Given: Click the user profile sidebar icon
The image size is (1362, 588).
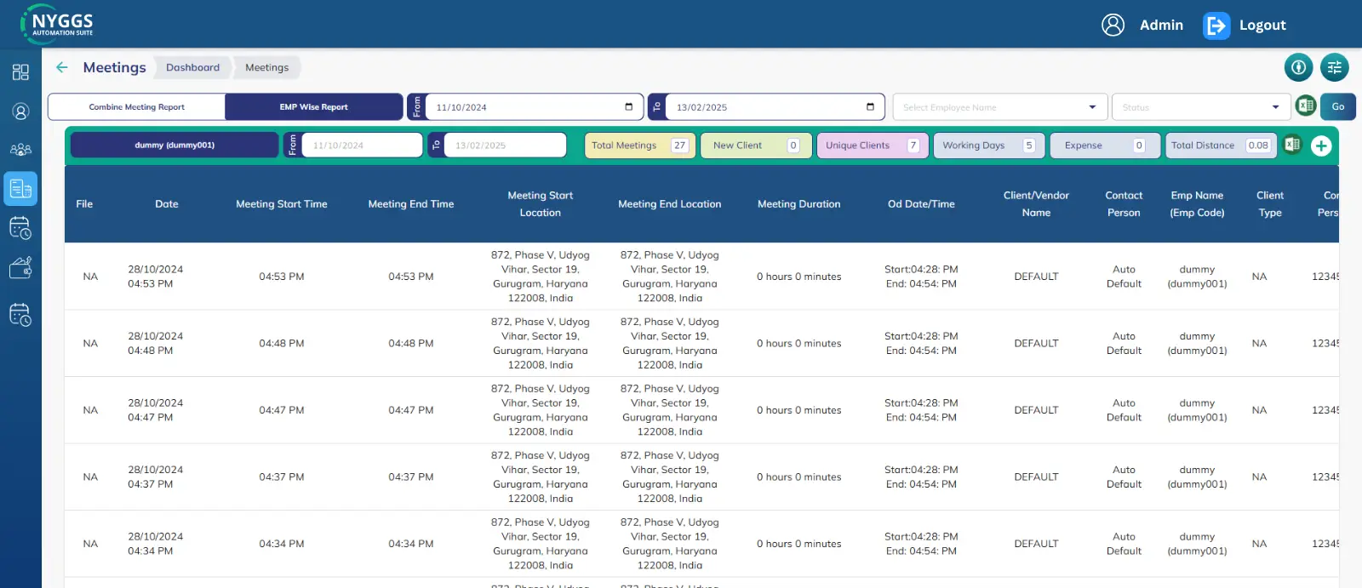Looking at the screenshot, I should click(20, 111).
